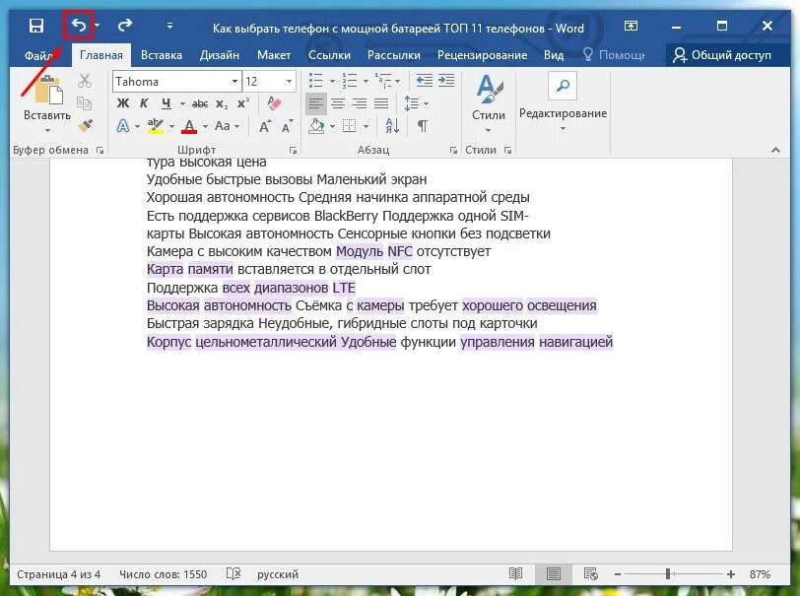Switch to the Вставка tab

(x=162, y=55)
